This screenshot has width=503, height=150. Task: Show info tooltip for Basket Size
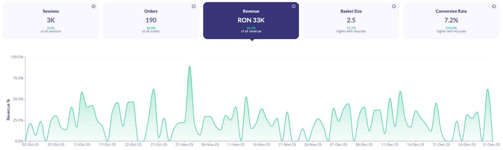pyautogui.click(x=394, y=6)
